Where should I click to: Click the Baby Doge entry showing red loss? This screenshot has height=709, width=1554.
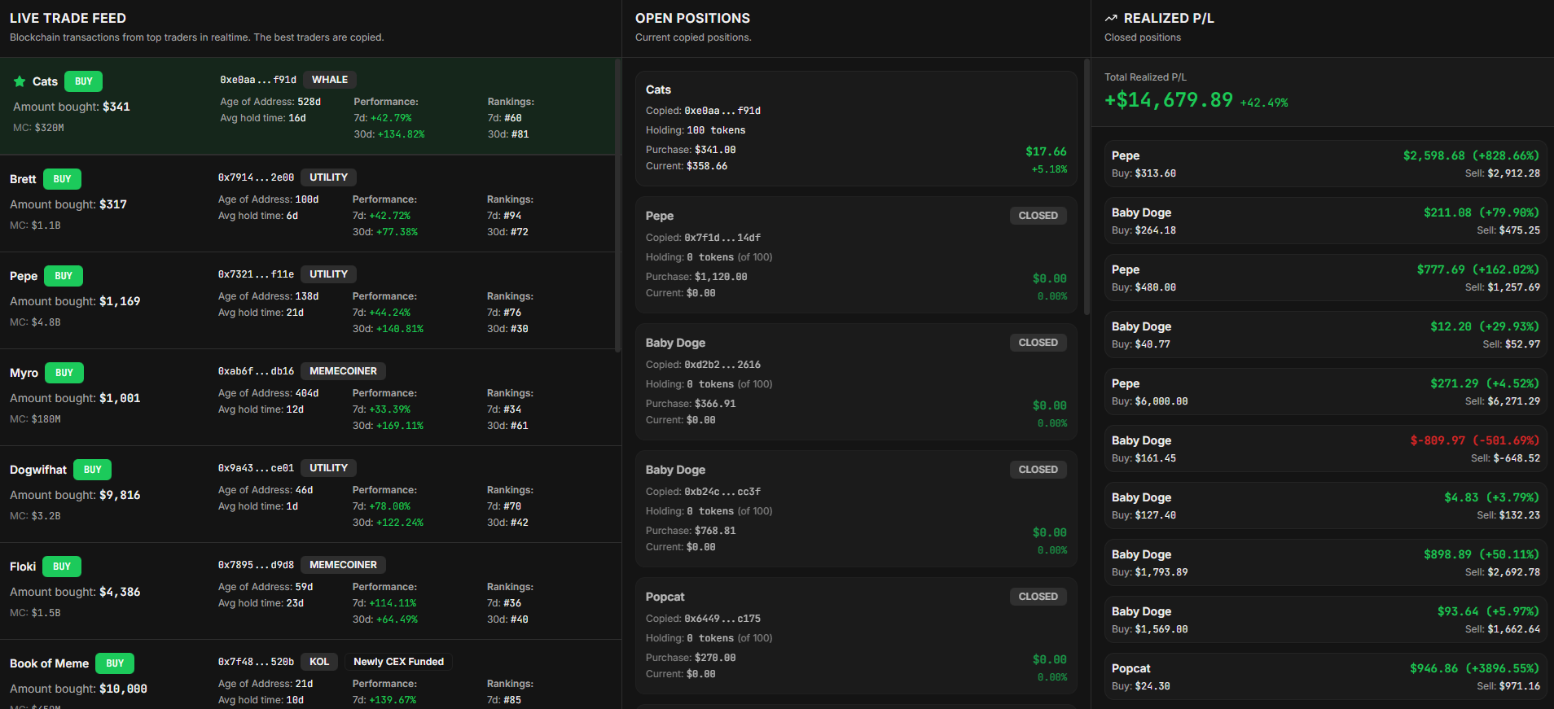pyautogui.click(x=1325, y=449)
